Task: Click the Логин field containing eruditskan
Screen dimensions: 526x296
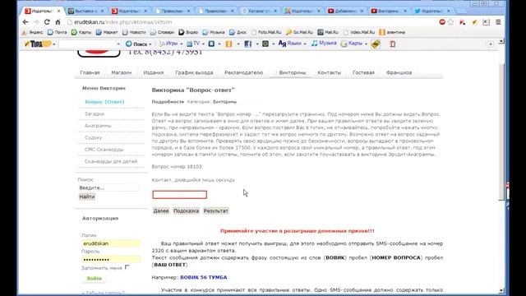Action: pos(111,243)
